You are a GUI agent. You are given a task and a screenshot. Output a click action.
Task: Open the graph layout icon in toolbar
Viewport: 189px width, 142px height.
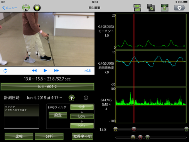point(137,8)
